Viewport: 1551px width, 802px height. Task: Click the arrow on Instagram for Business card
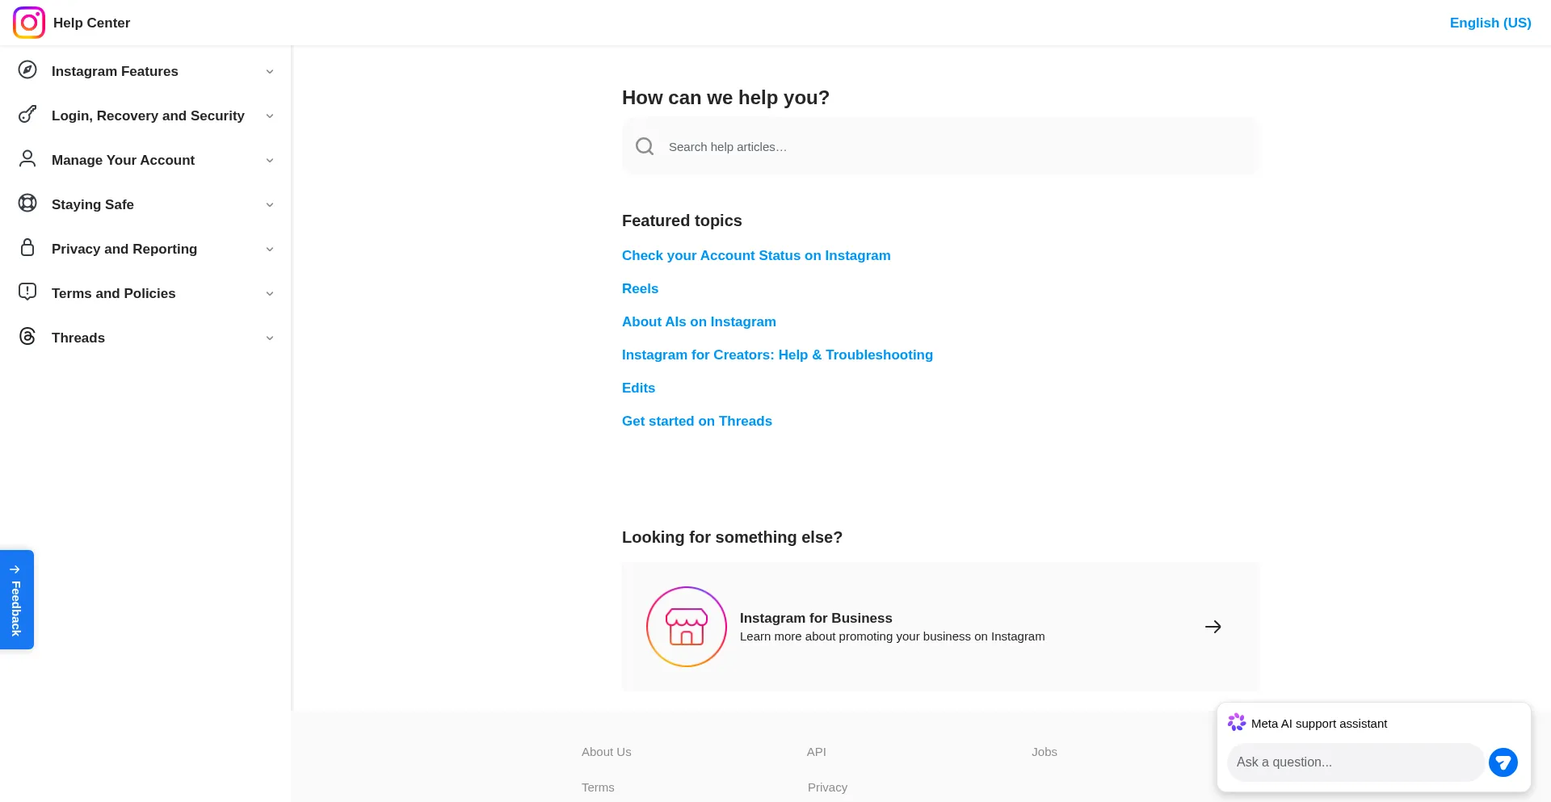point(1213,627)
